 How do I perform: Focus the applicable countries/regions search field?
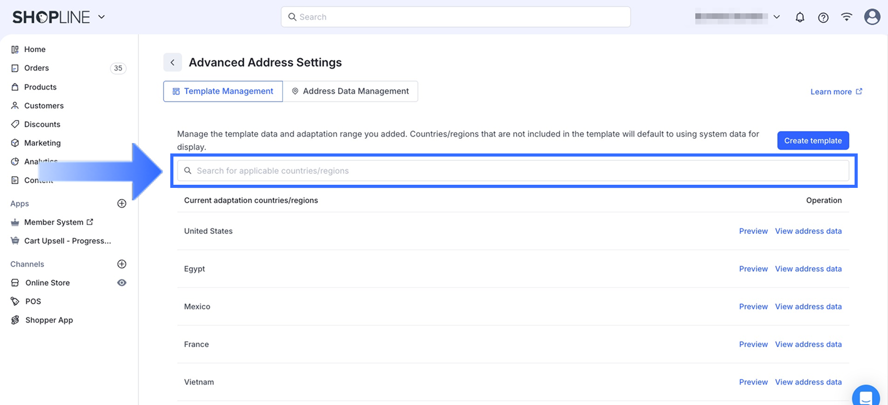[x=512, y=171]
